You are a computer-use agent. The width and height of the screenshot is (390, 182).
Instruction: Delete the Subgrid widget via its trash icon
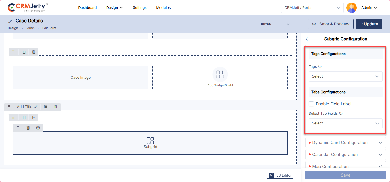28,128
